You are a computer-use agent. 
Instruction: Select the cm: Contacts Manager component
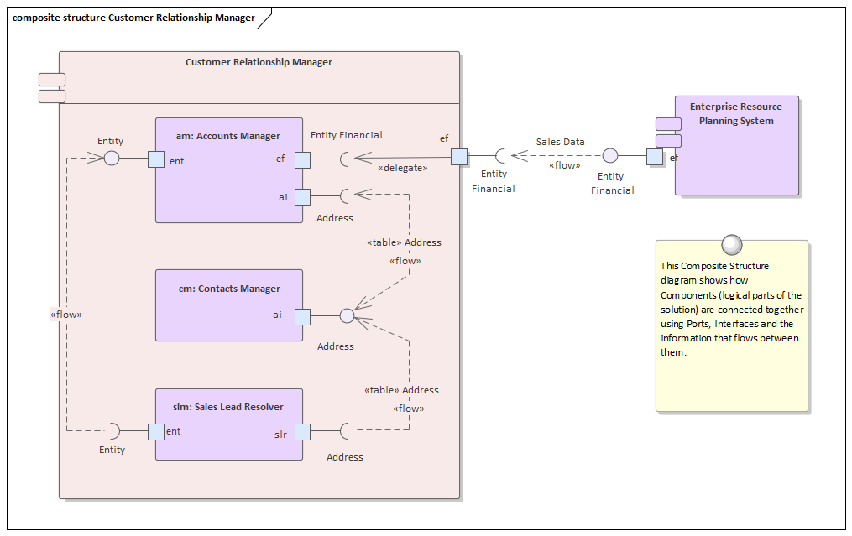tap(228, 304)
